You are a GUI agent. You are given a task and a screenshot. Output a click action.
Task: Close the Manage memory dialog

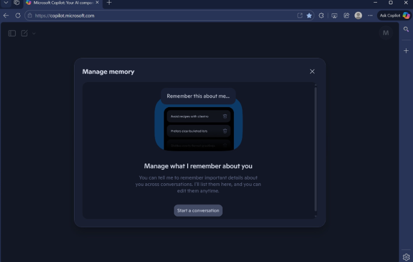click(312, 71)
